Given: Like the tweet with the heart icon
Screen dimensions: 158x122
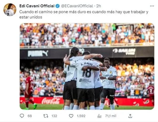Looking at the screenshot, I should [x=71, y=116].
